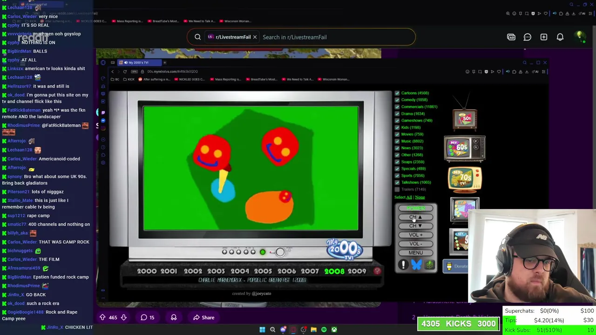Viewport: 596px width, 335px height.
Task: Remove the r/LivestreamFail search filter
Action: 255,37
